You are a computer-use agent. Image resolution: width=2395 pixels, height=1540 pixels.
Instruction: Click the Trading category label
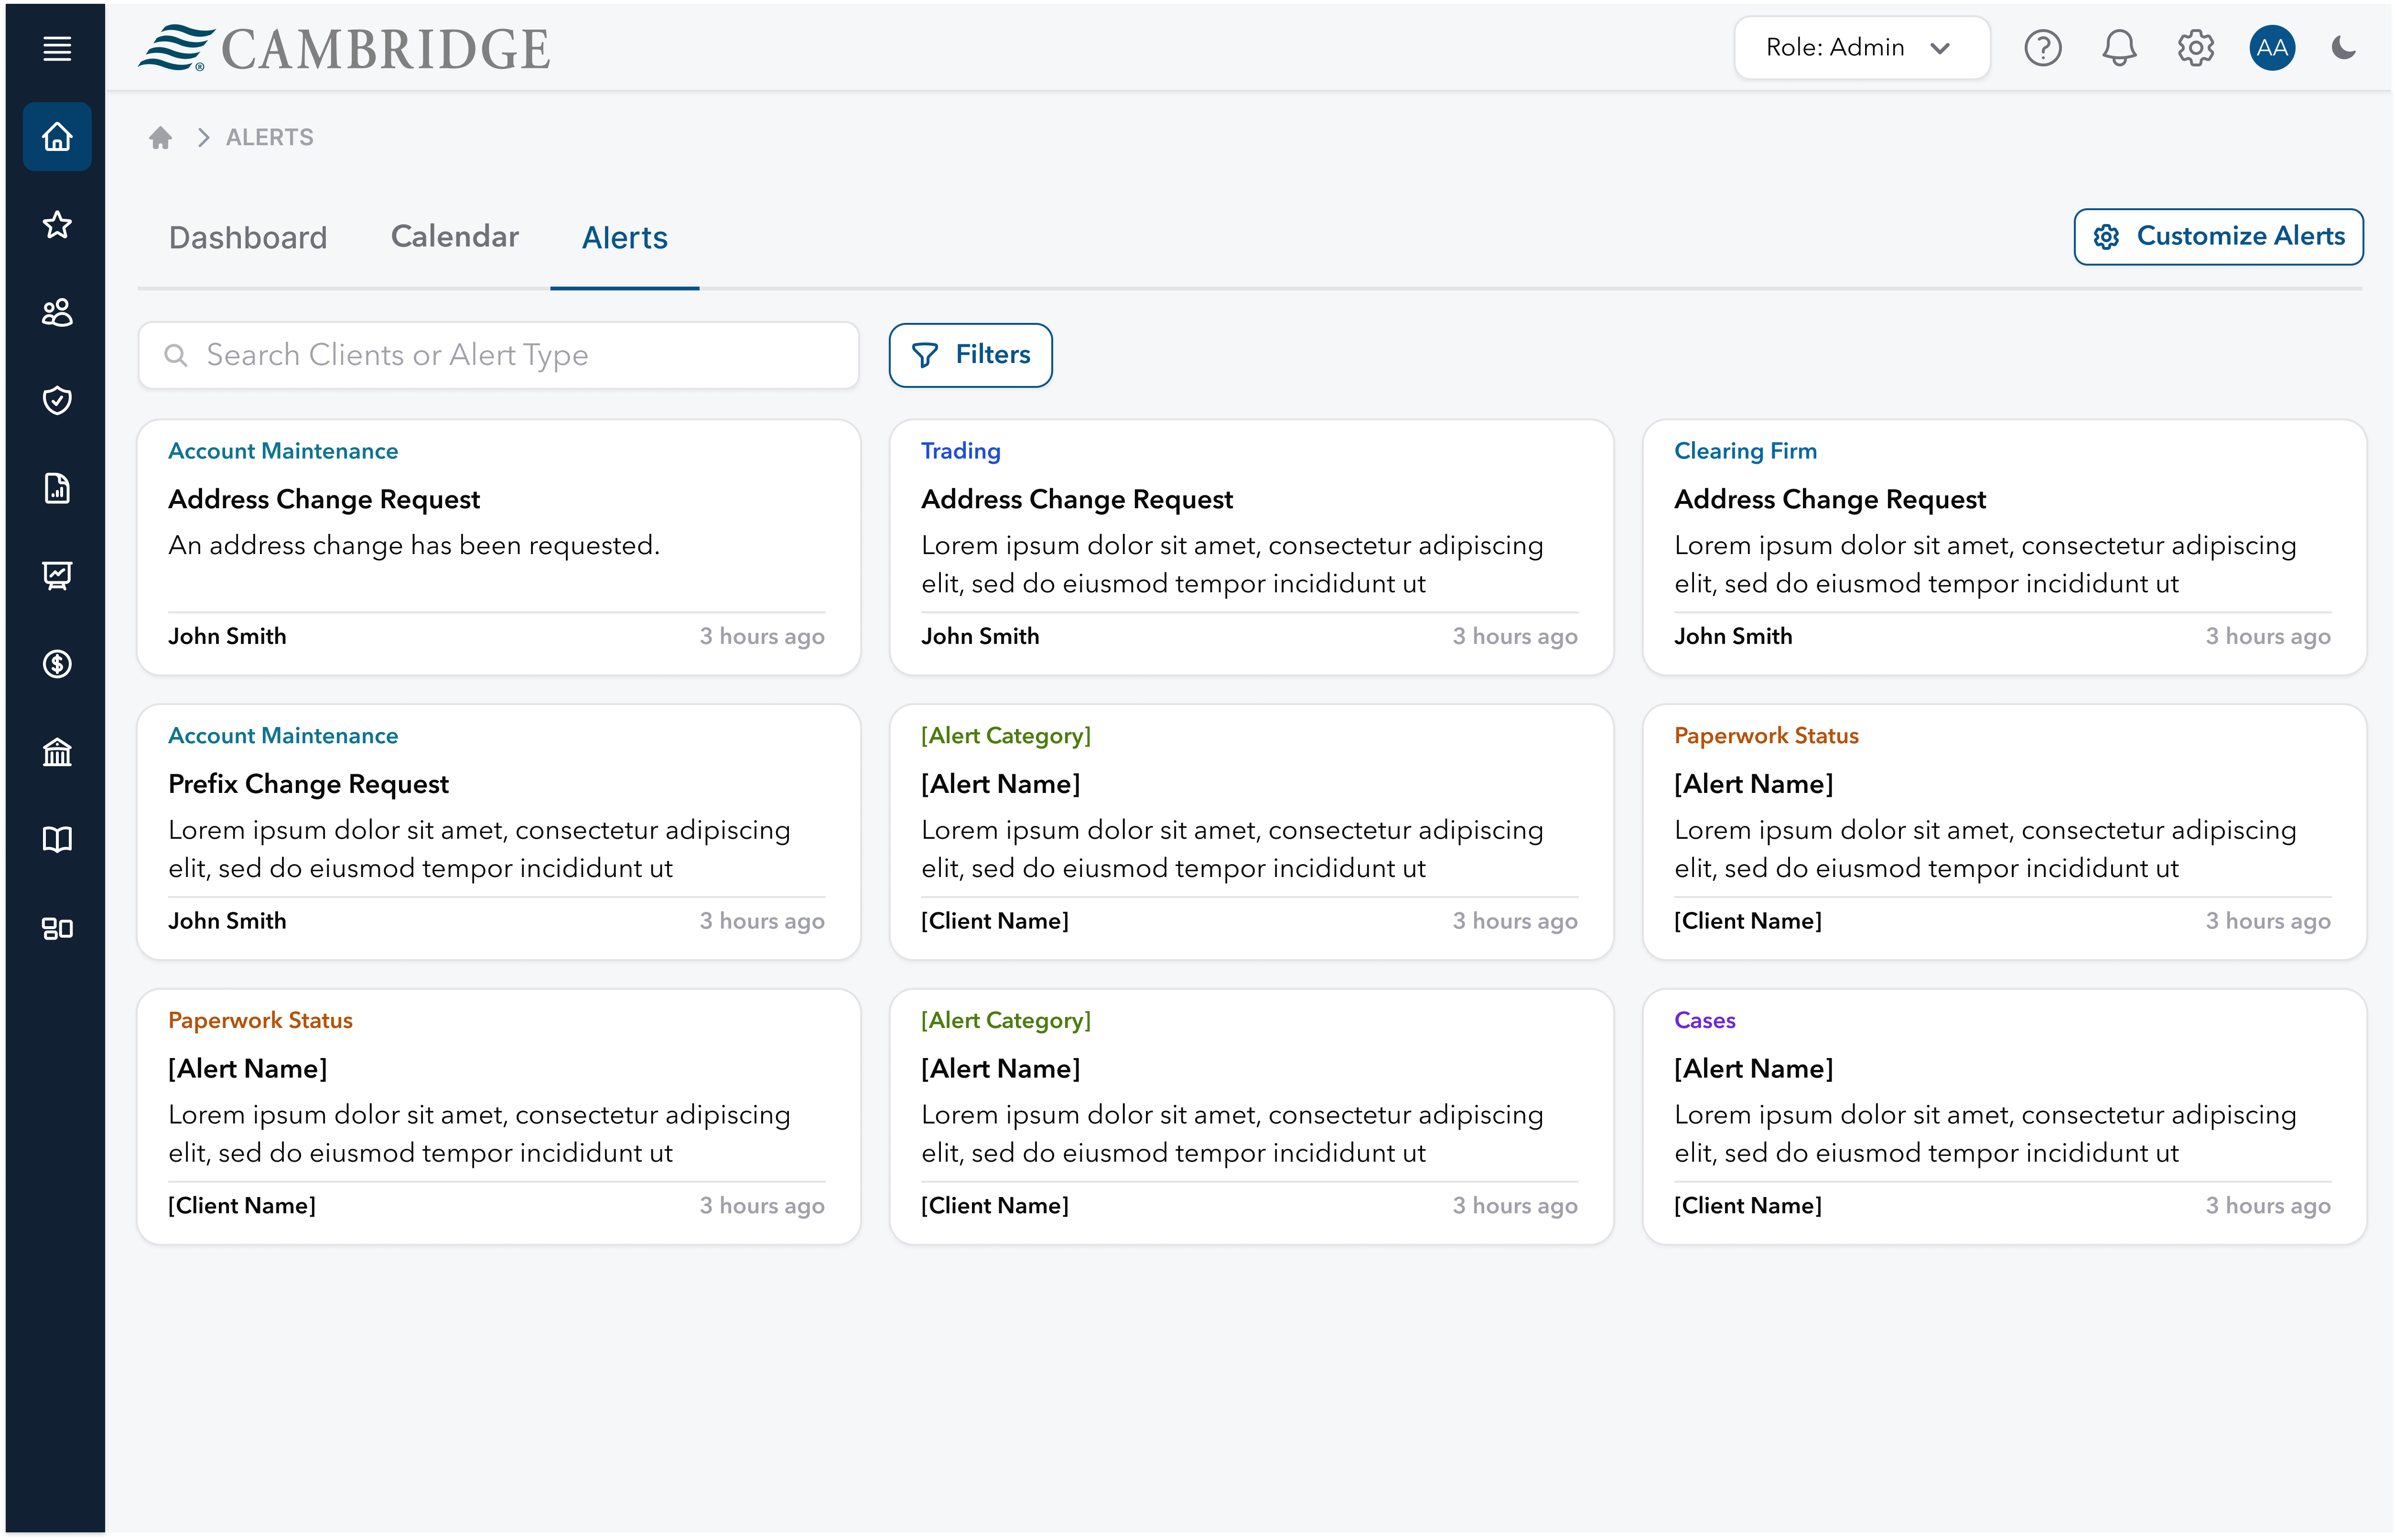coord(960,451)
